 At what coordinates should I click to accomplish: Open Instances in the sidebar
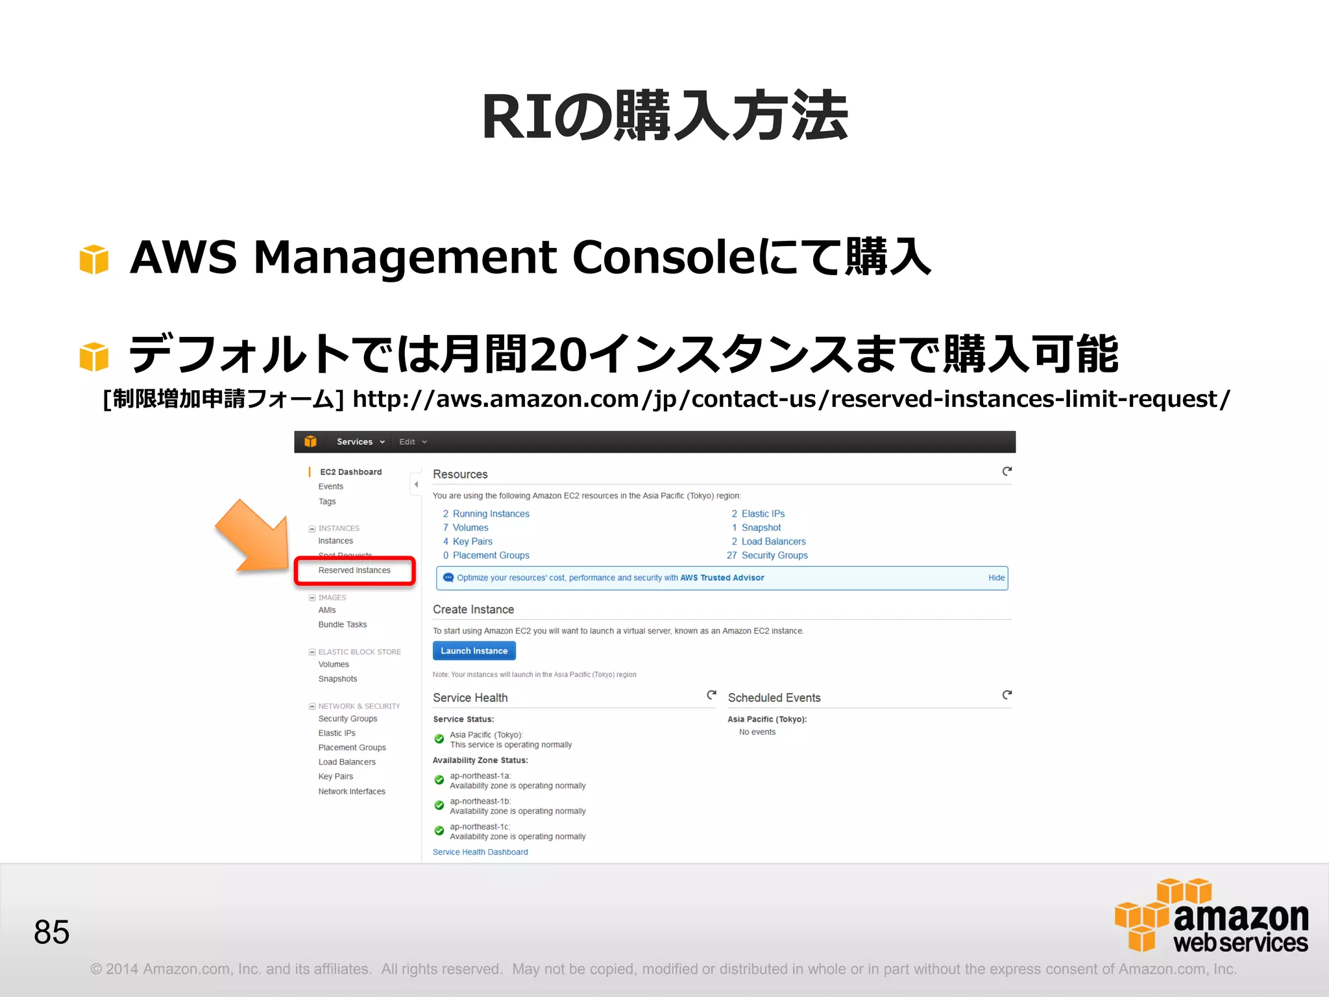(335, 541)
